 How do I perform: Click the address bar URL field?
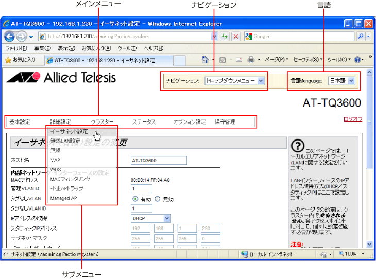(x=125, y=37)
